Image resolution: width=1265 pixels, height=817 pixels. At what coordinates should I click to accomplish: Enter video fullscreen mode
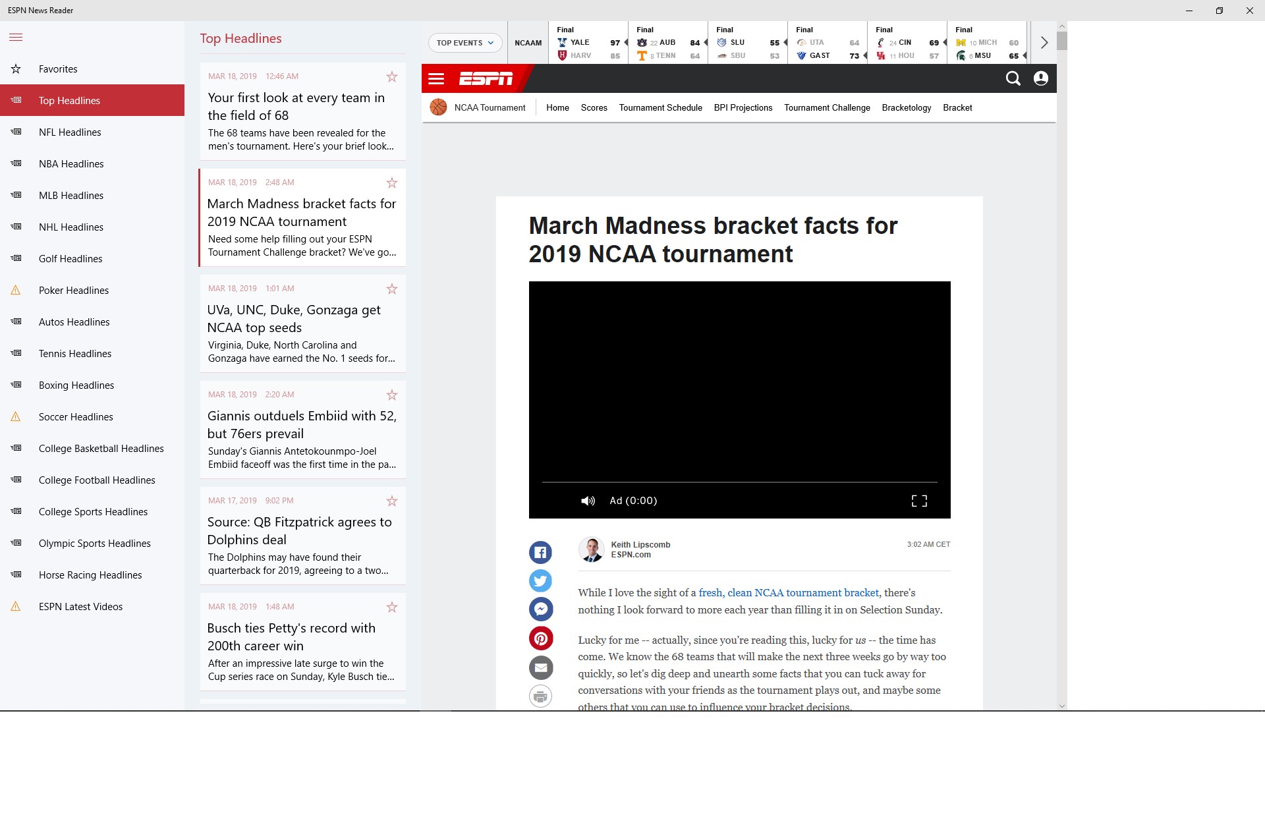click(x=918, y=501)
